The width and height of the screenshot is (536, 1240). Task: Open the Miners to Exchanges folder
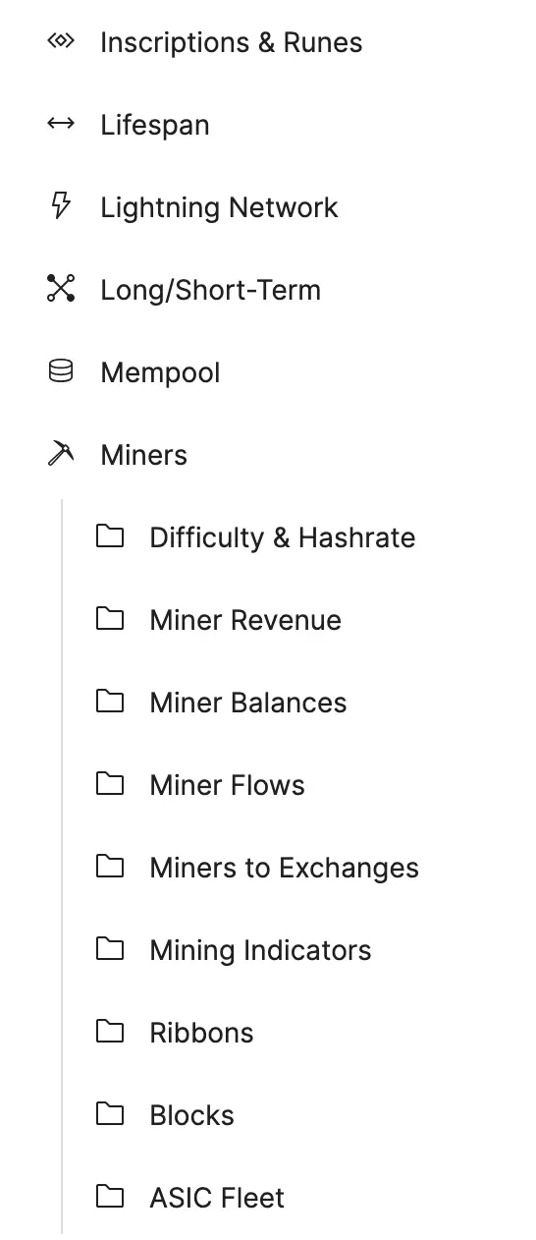click(x=284, y=868)
